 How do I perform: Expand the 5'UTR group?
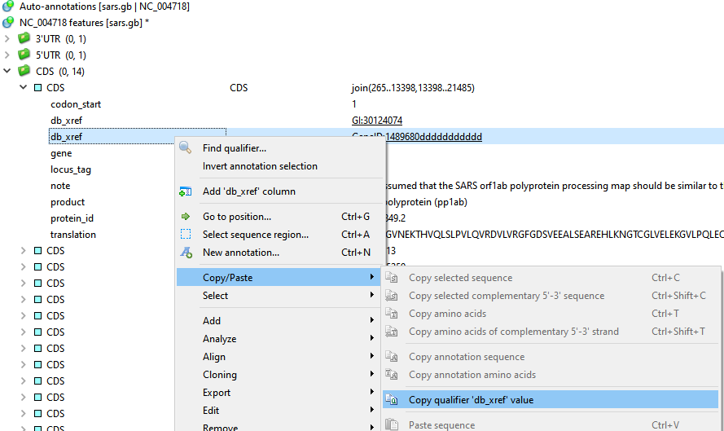coord(7,55)
